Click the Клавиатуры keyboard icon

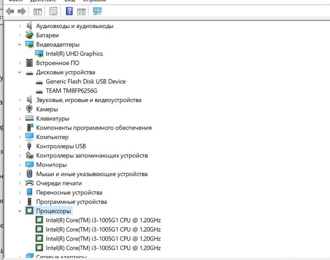(29, 118)
